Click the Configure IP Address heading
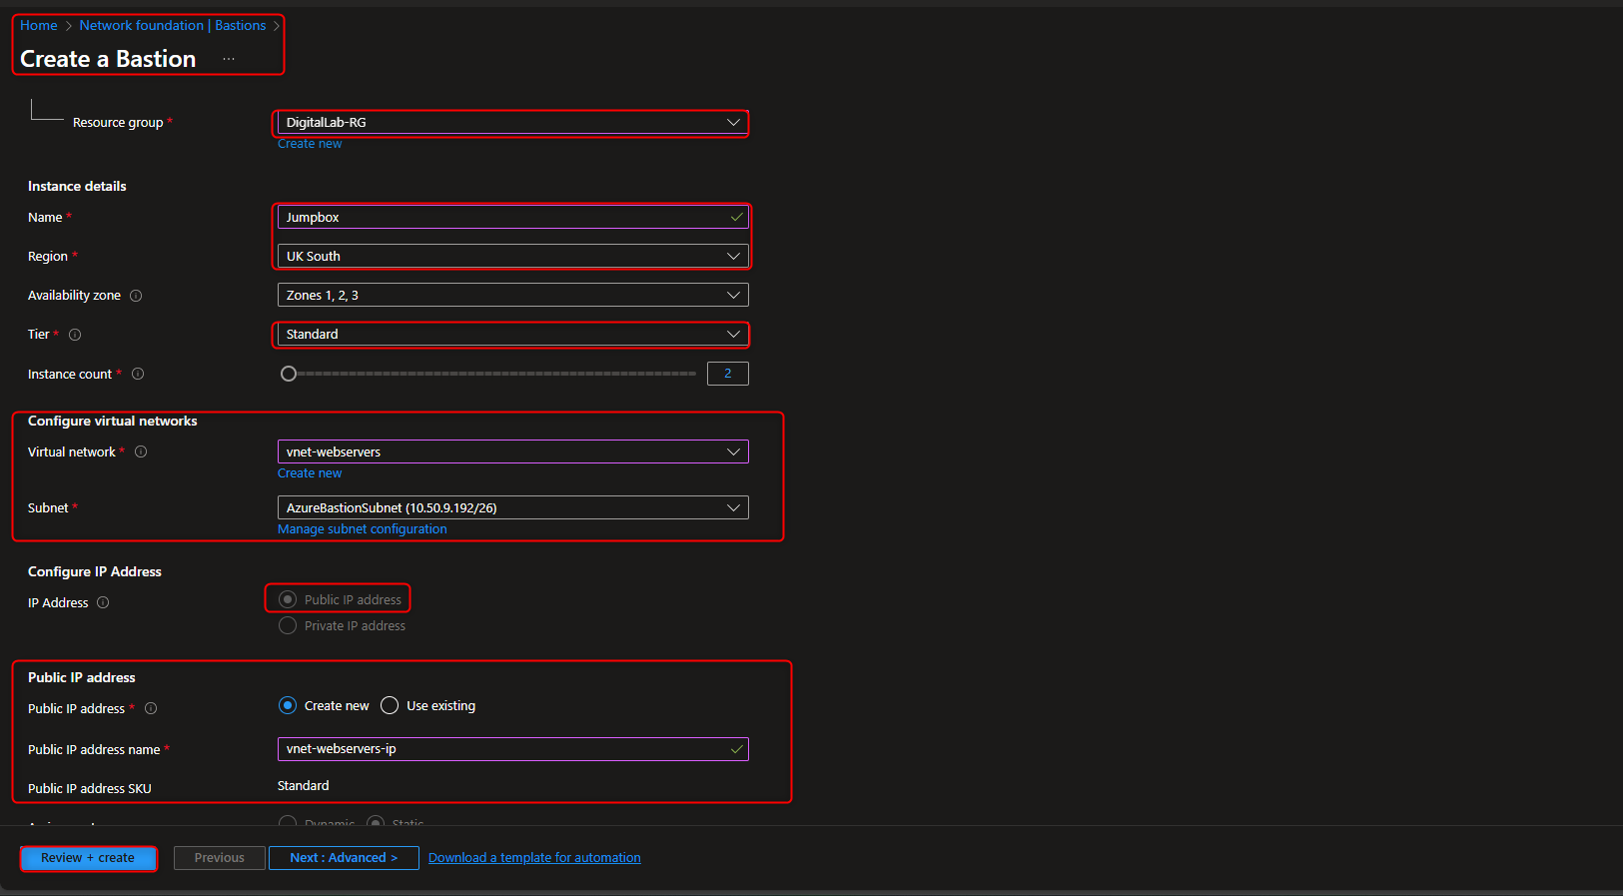This screenshot has width=1623, height=896. [95, 572]
